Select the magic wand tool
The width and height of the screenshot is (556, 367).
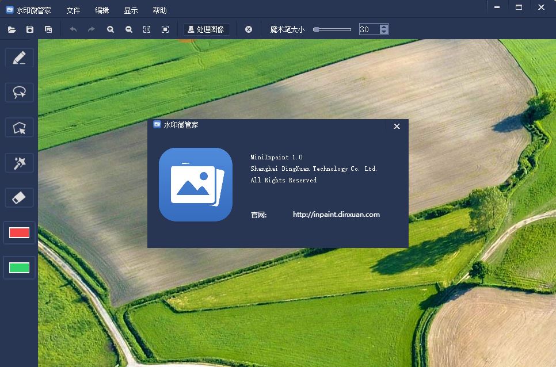point(20,163)
